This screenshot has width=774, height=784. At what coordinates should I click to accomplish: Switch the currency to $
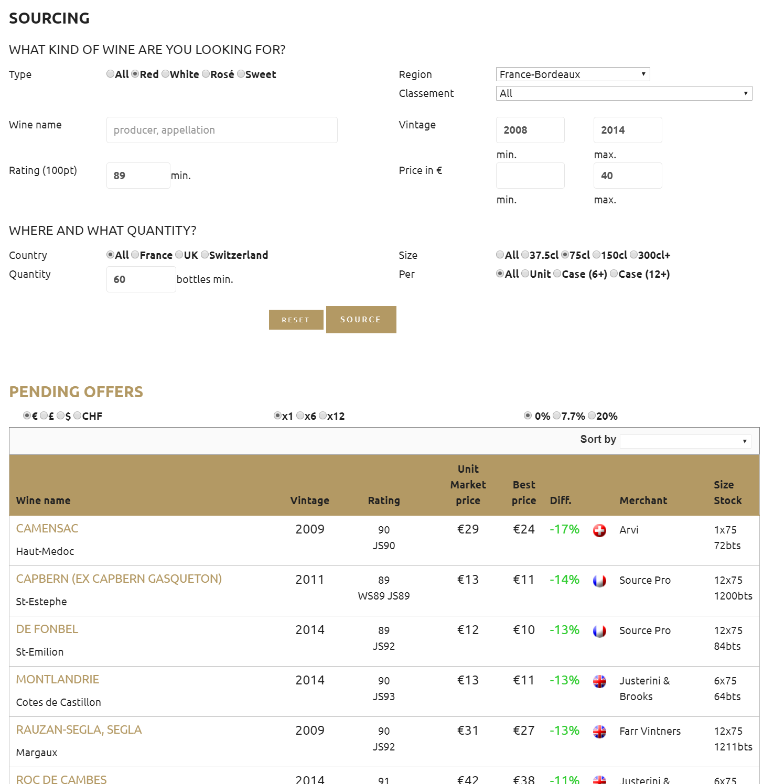[61, 416]
